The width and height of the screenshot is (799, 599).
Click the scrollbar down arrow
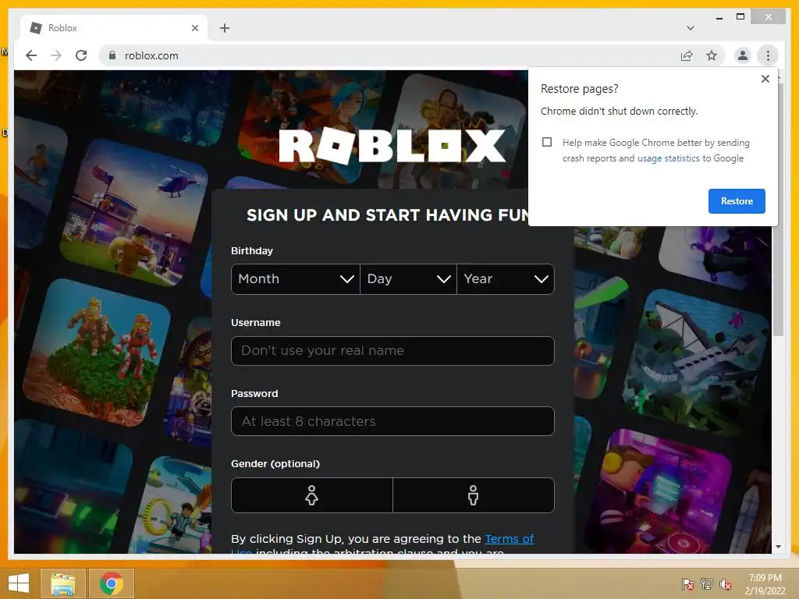778,547
